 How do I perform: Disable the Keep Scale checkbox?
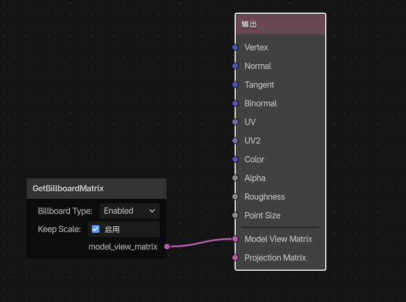pyautogui.click(x=96, y=229)
